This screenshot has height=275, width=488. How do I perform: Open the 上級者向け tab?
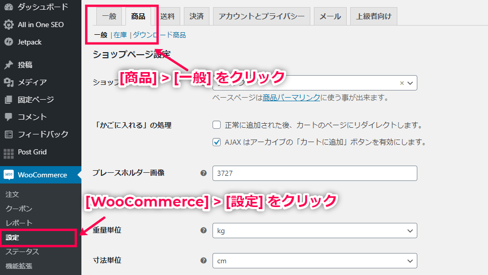373,16
